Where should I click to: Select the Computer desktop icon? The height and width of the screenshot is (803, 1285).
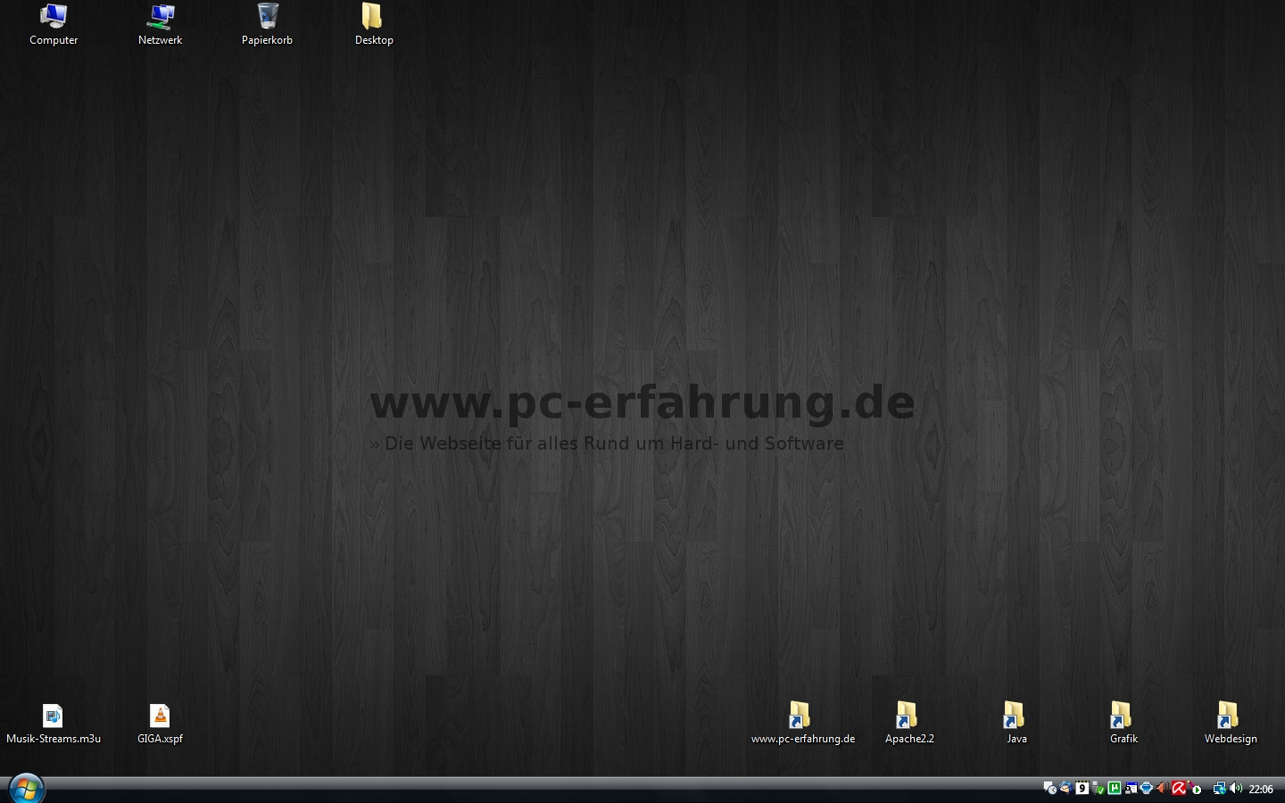[54, 16]
